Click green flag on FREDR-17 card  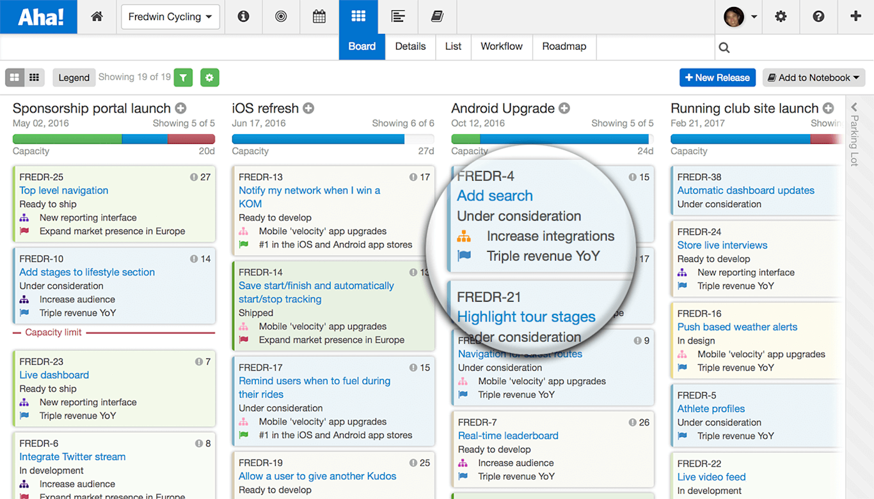(x=244, y=435)
